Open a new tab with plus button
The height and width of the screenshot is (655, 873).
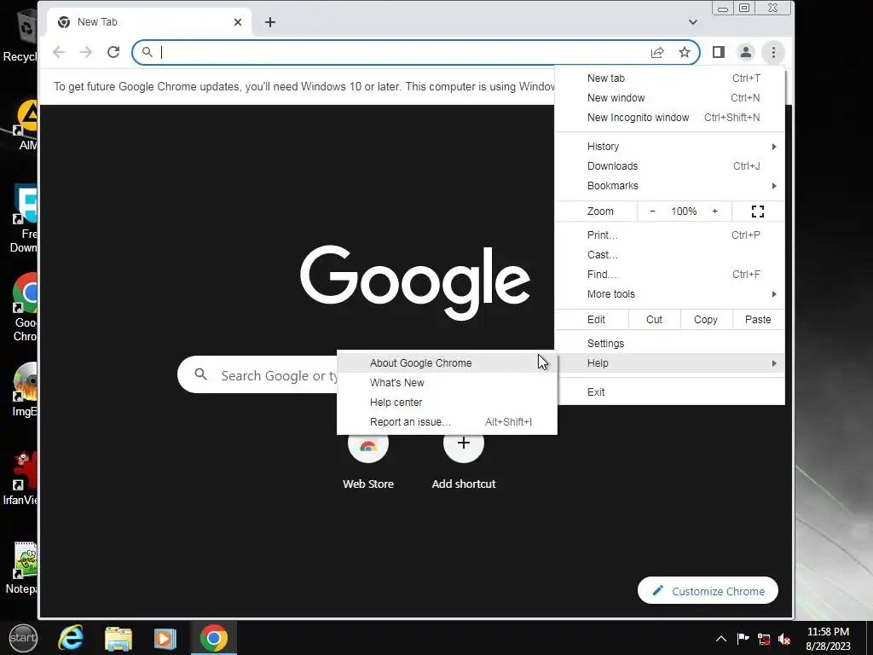pyautogui.click(x=270, y=22)
